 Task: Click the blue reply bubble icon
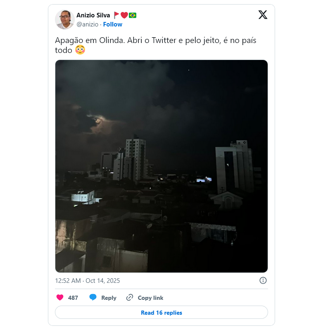pyautogui.click(x=93, y=297)
